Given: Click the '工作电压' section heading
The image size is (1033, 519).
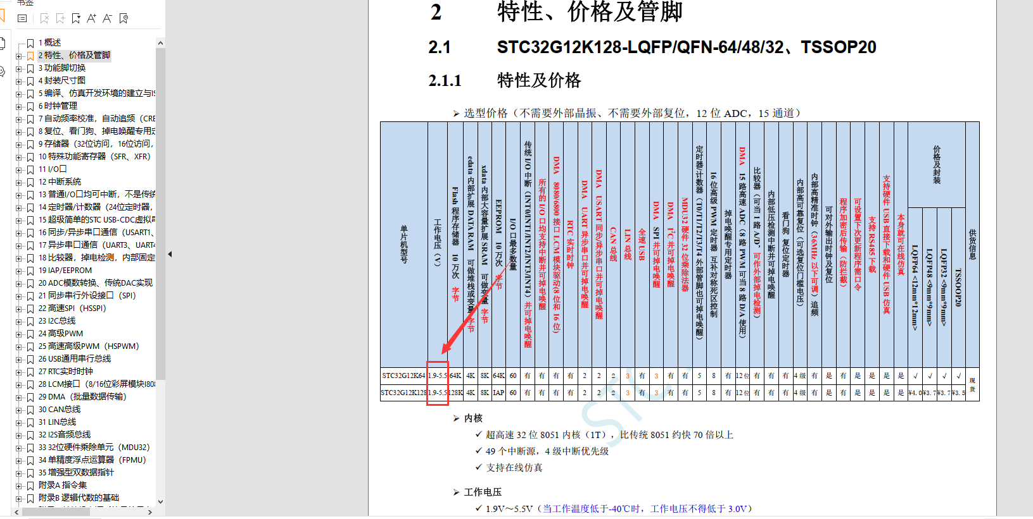Looking at the screenshot, I should pyautogui.click(x=483, y=492).
